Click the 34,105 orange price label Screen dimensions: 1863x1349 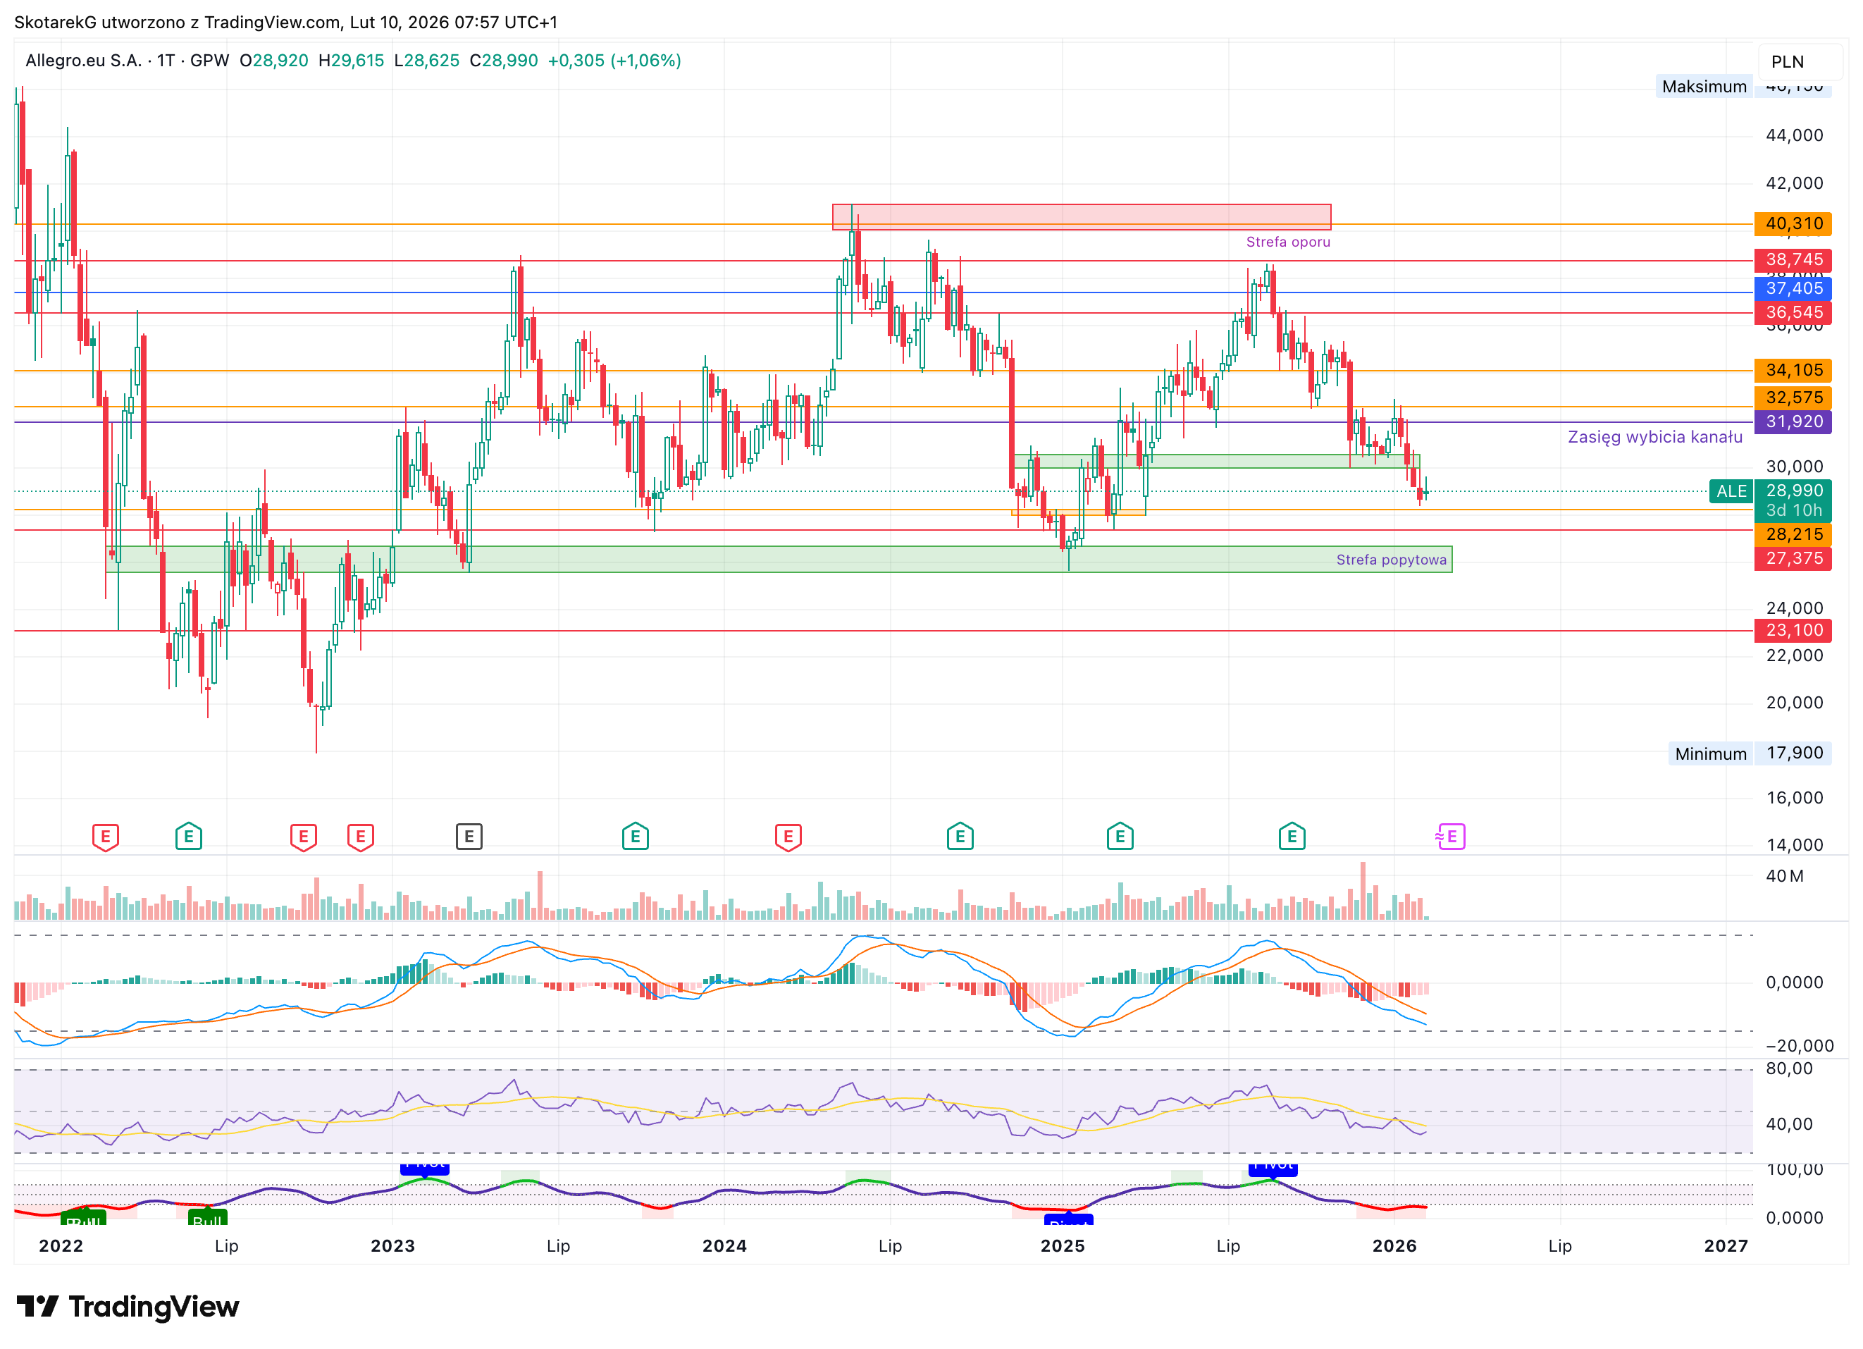[x=1793, y=371]
